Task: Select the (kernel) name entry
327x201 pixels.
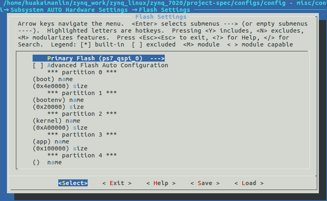Action: tap(56, 121)
